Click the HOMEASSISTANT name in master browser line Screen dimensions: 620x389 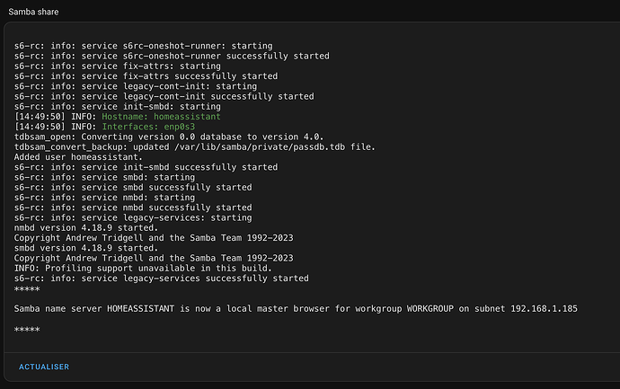140,309
